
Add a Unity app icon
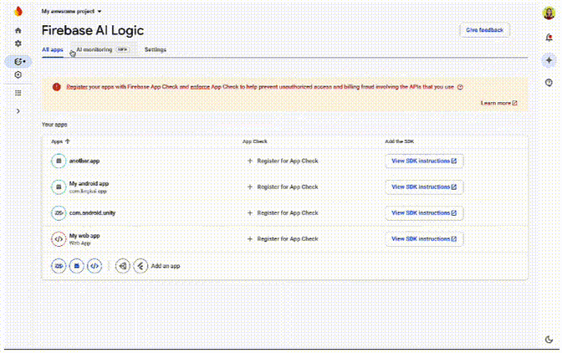coord(123,266)
